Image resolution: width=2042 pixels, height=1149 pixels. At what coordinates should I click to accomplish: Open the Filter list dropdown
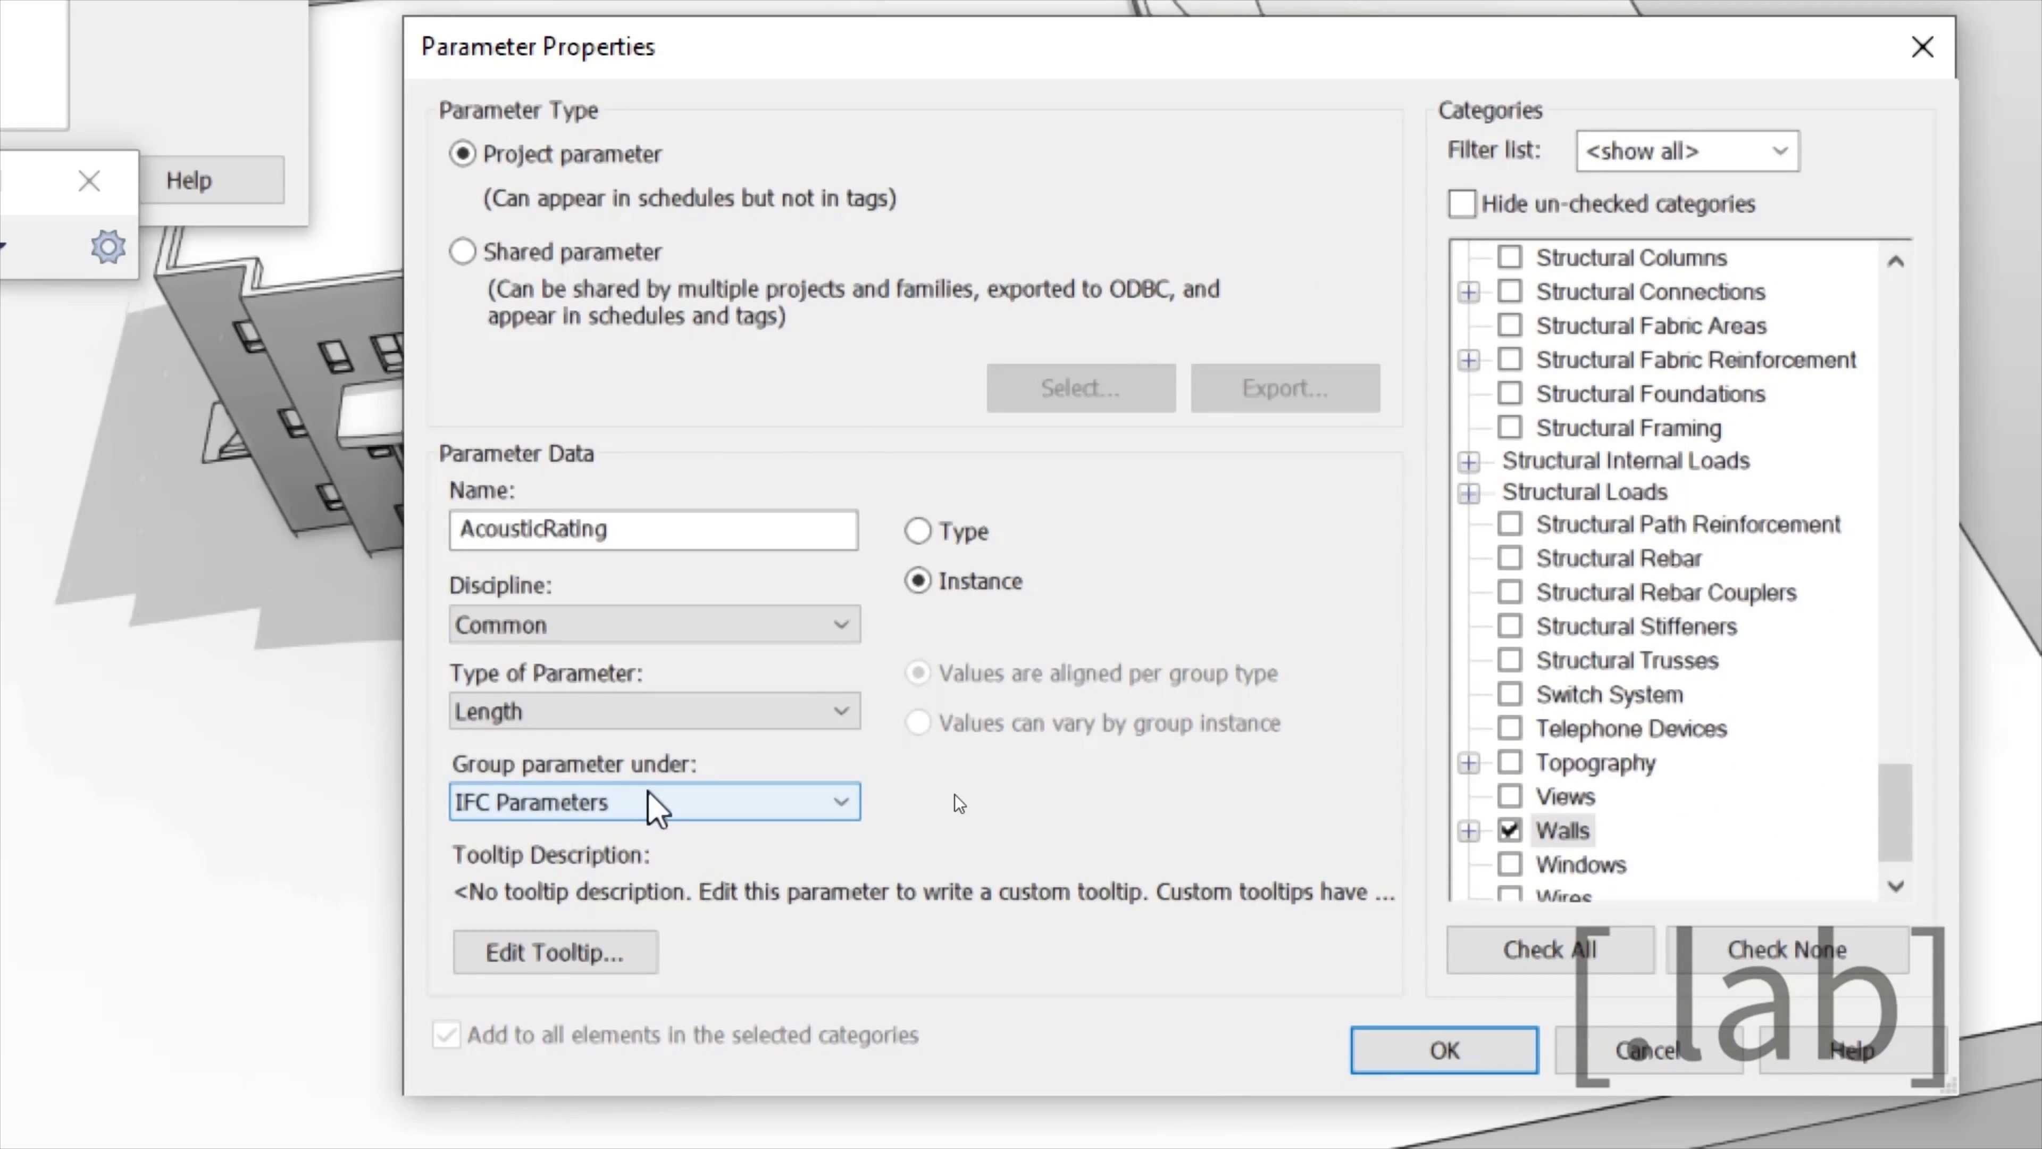point(1687,151)
